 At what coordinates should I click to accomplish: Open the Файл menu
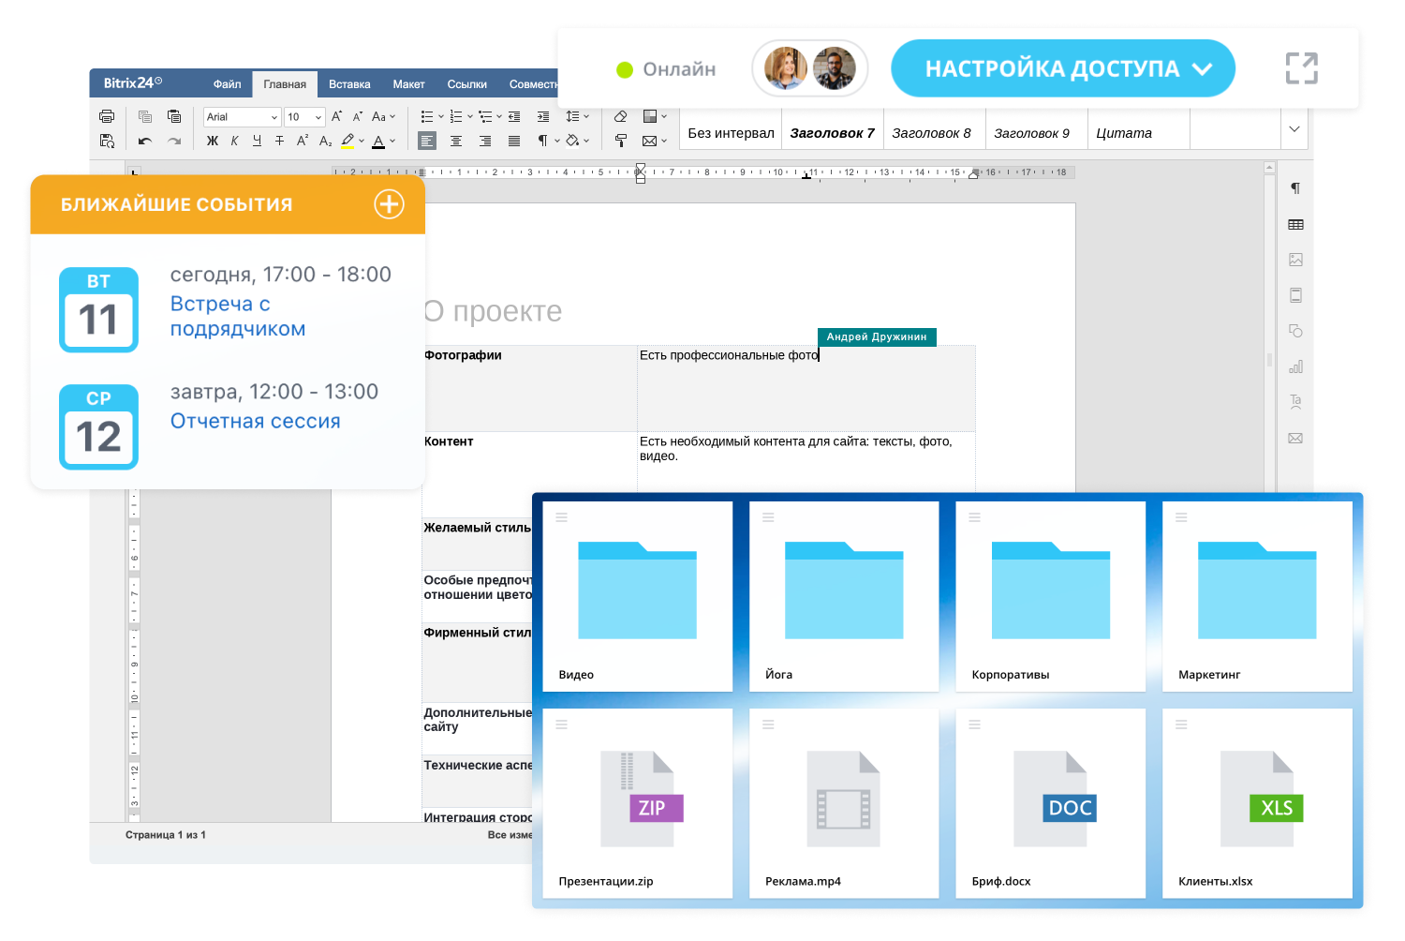pos(227,84)
